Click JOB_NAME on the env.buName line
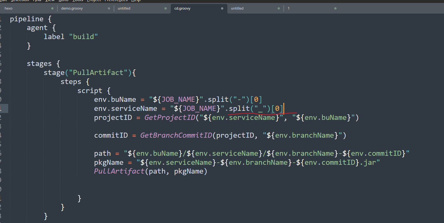 click(x=178, y=99)
